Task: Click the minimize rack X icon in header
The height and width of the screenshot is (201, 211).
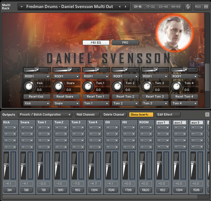Action: (x=206, y=7)
